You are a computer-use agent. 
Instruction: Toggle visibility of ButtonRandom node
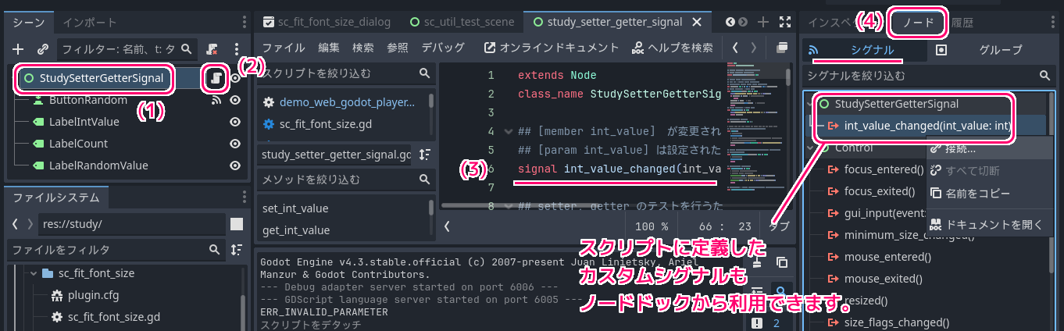234,100
